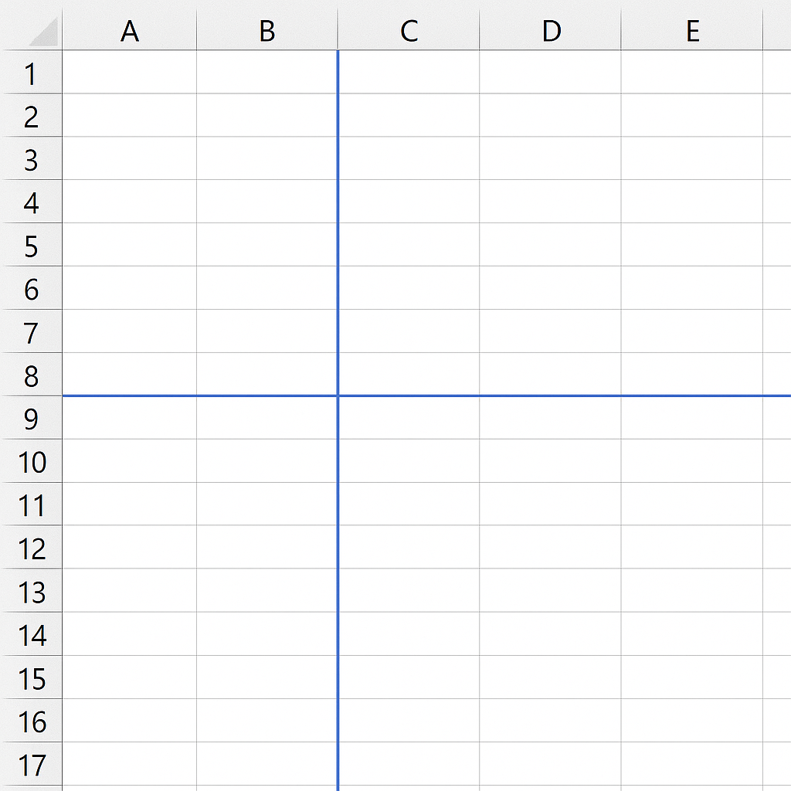Select column A header
Image resolution: width=791 pixels, height=791 pixels.
click(130, 30)
